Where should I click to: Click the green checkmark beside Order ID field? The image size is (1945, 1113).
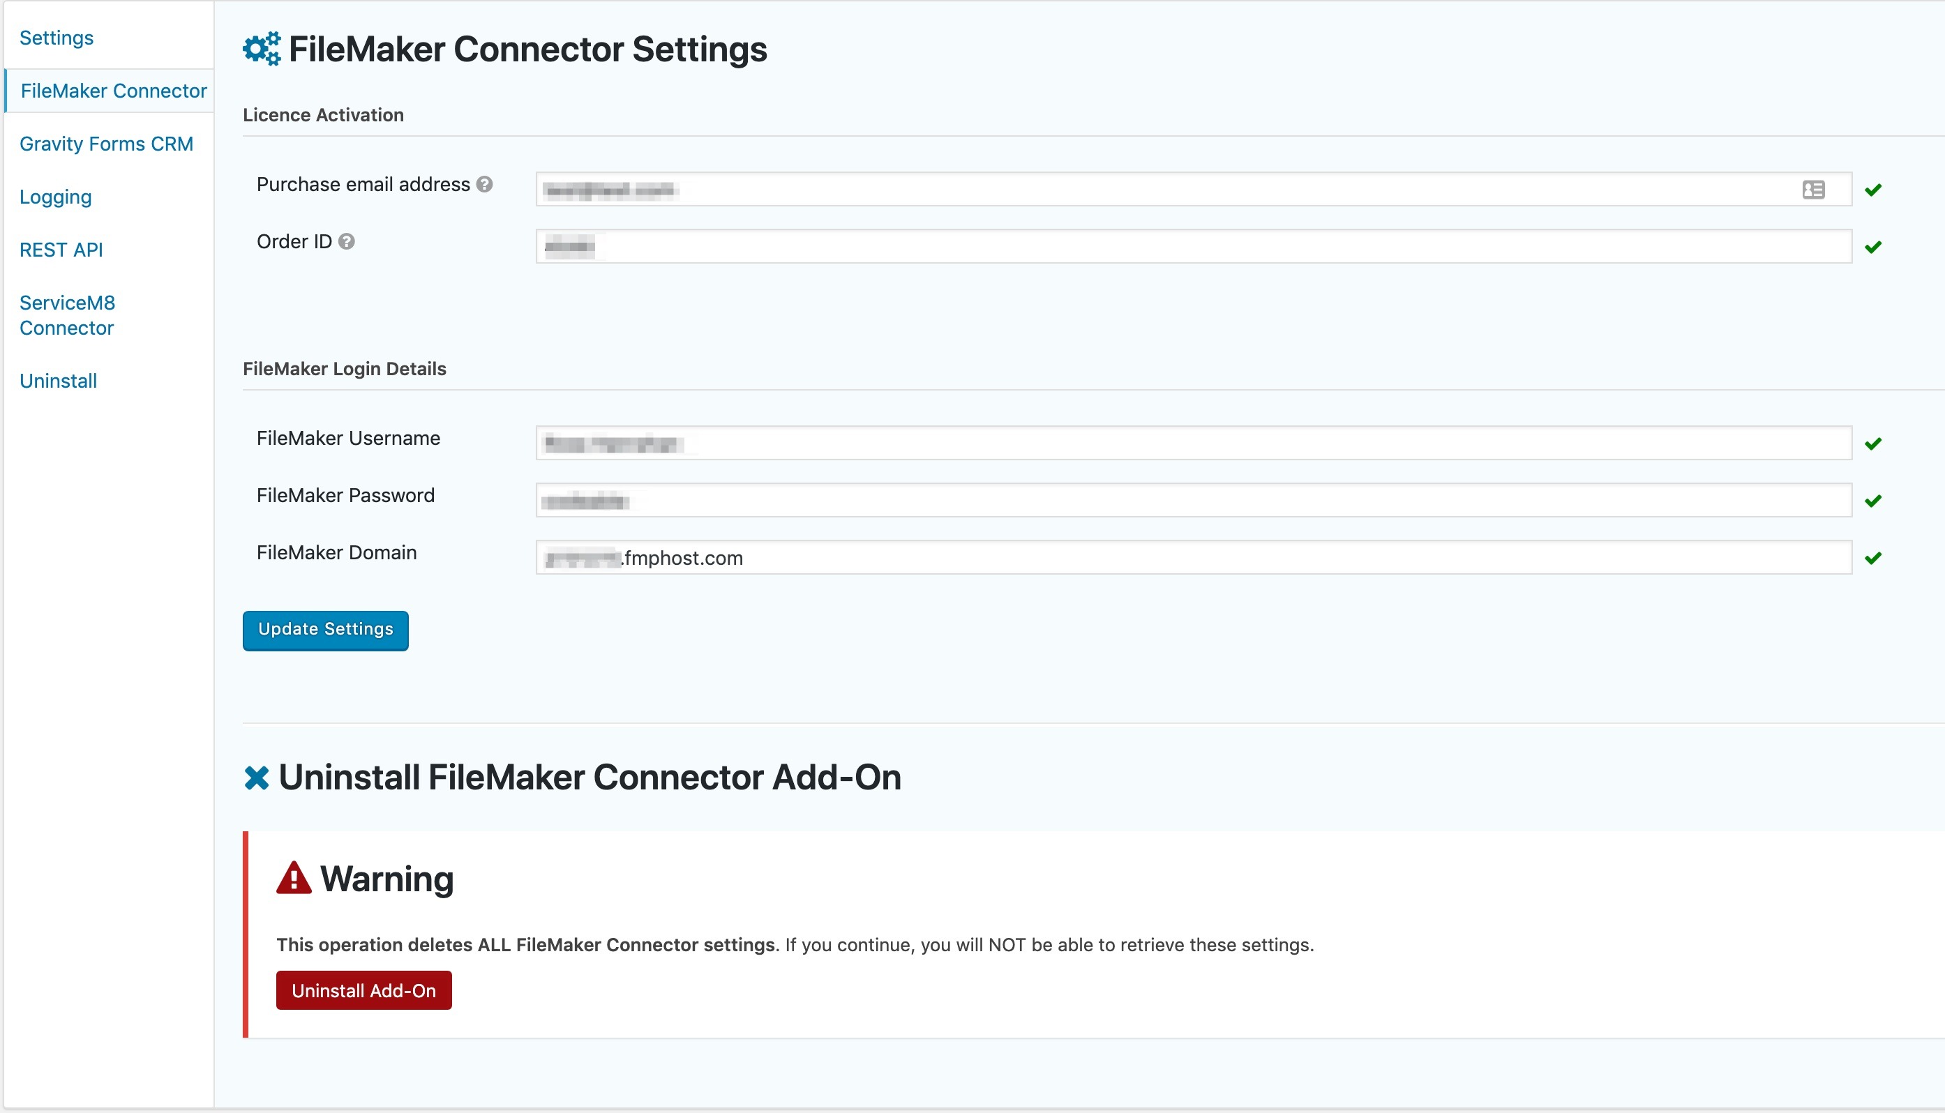(1873, 247)
